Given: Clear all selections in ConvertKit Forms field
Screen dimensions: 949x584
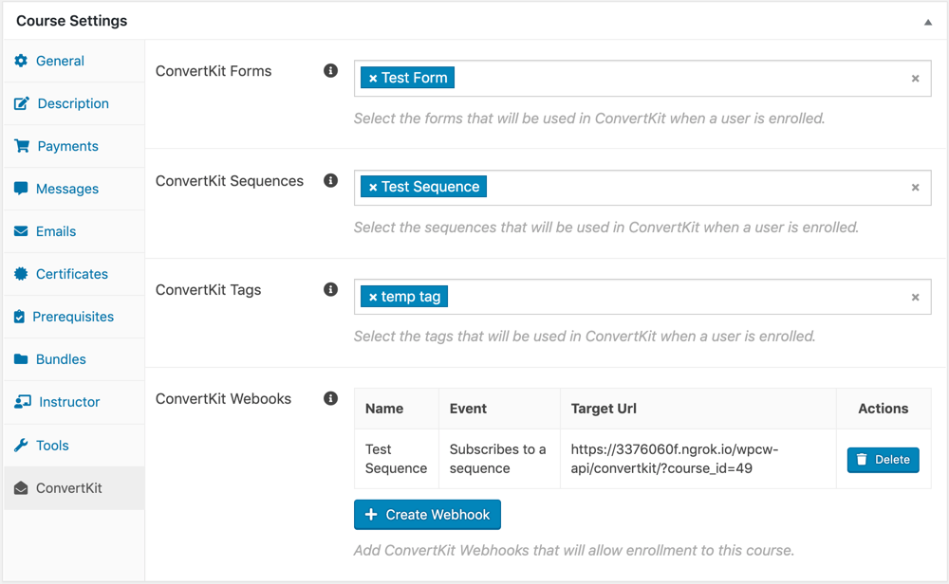Looking at the screenshot, I should [x=915, y=79].
